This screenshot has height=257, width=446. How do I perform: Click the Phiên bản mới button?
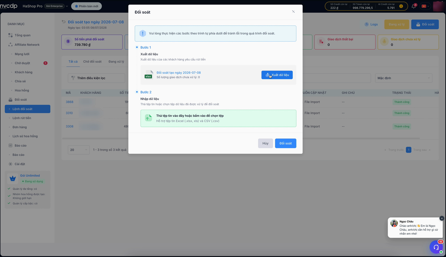[x=86, y=6]
